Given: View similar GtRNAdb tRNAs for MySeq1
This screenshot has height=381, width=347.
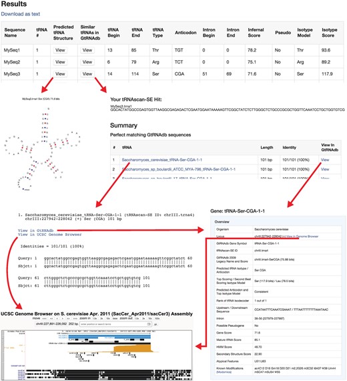Looking at the screenshot, I should tap(87, 50).
